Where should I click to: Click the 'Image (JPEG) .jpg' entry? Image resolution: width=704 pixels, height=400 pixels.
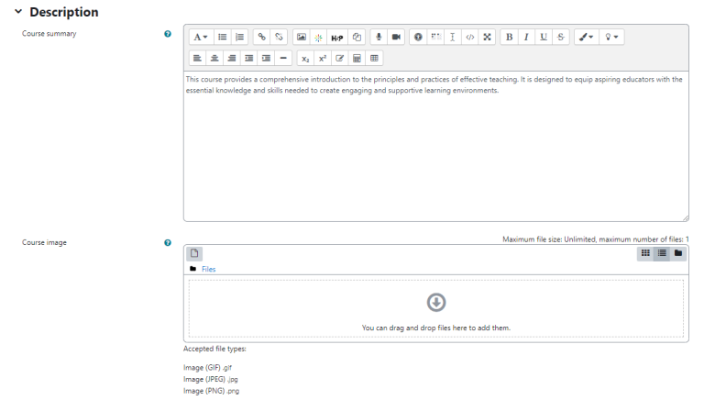click(x=211, y=379)
